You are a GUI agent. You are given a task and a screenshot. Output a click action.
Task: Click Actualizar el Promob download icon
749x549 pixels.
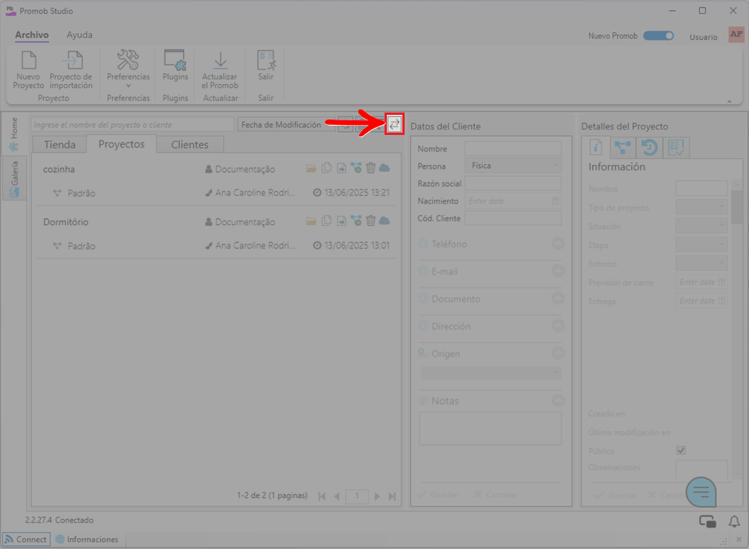(220, 61)
